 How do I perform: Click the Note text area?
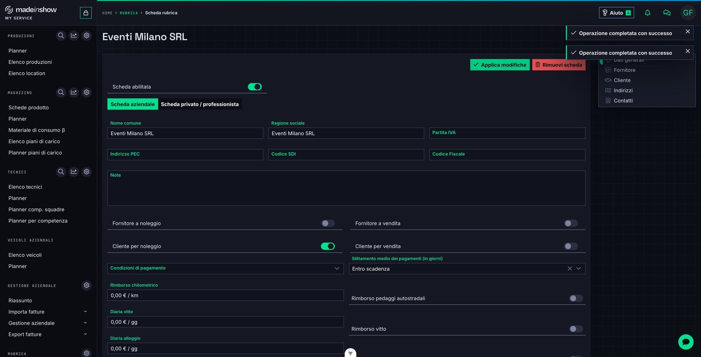coord(346,188)
